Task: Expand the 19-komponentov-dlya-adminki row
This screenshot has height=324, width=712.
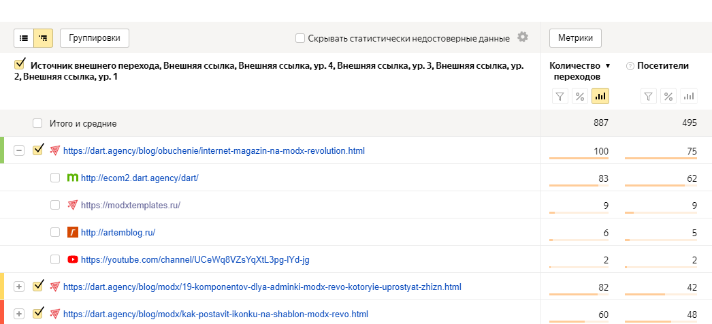Action: [x=19, y=287]
